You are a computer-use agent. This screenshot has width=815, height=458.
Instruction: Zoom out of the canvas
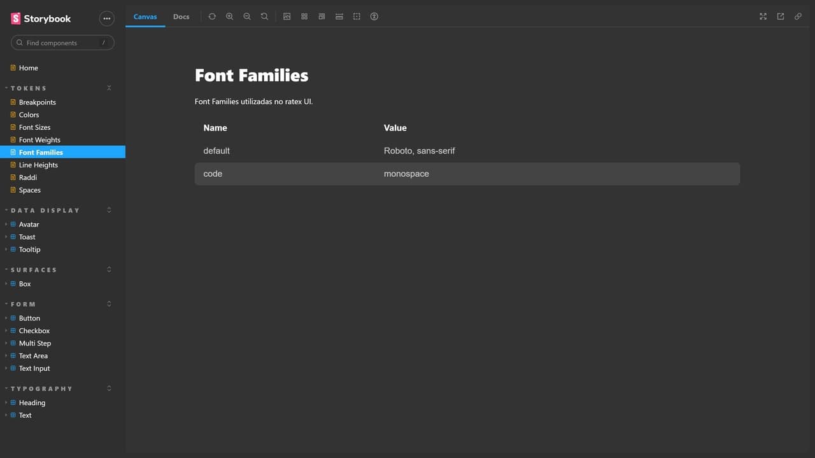point(247,17)
